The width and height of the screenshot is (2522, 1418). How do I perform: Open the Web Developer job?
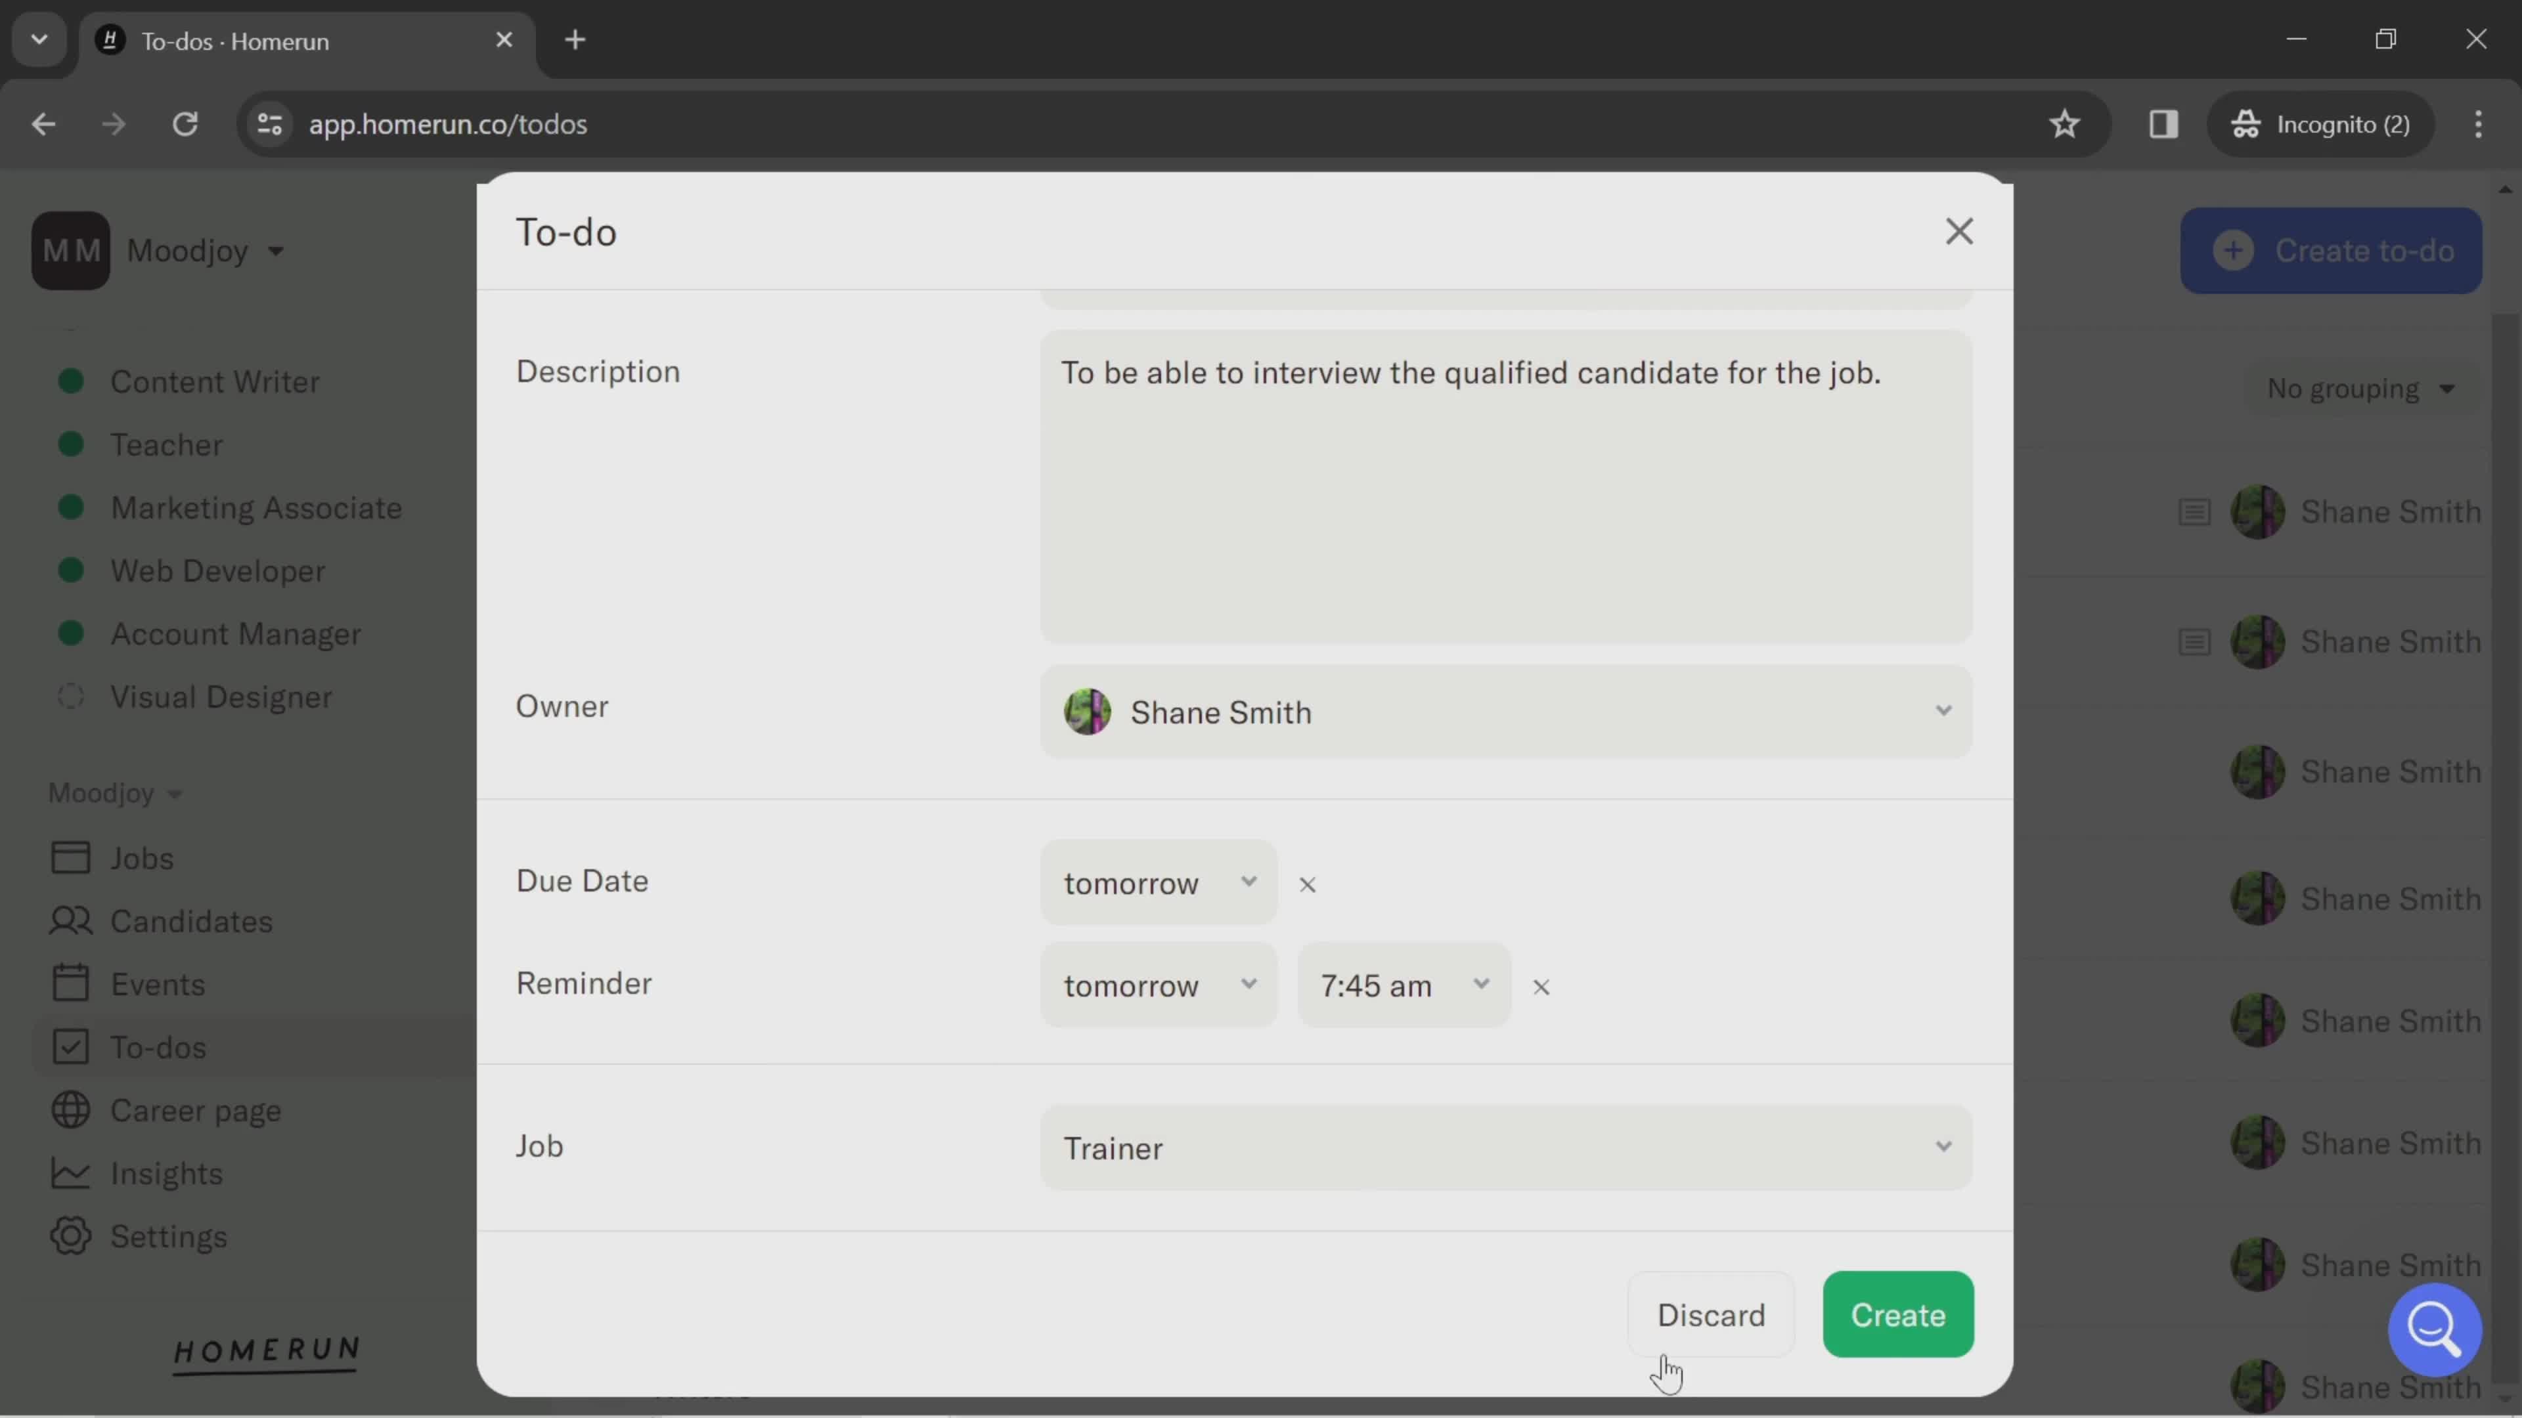[x=217, y=572]
